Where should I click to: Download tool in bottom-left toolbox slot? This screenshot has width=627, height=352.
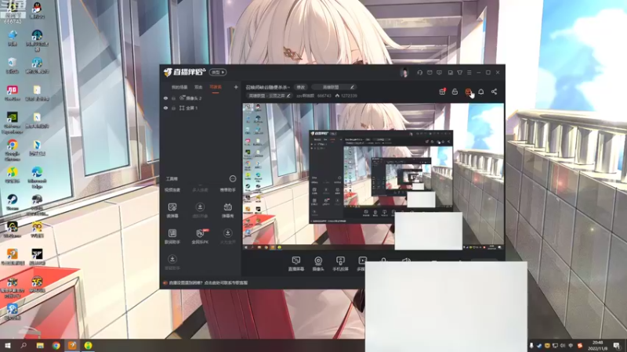click(172, 262)
